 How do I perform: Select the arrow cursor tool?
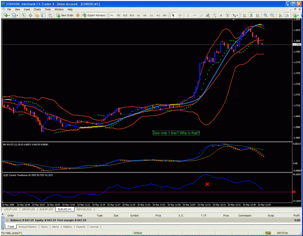pos(174,16)
